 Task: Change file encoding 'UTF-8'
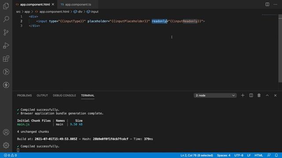coord(239,155)
